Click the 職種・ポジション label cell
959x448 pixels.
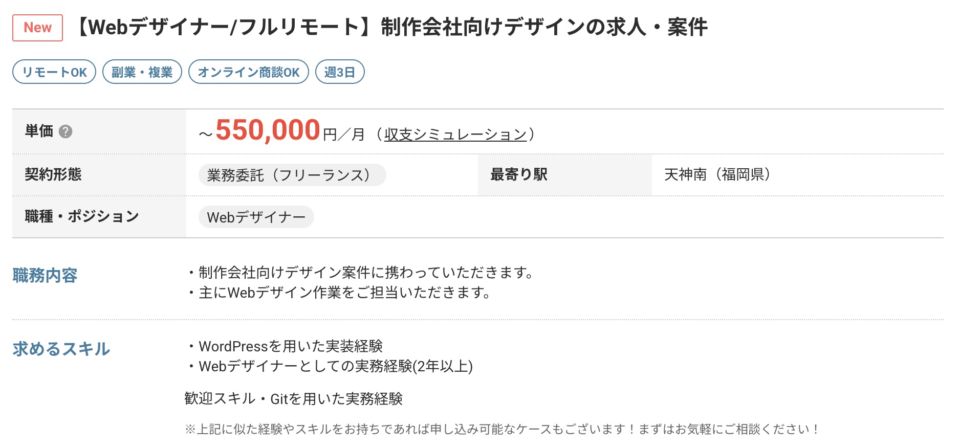(99, 217)
